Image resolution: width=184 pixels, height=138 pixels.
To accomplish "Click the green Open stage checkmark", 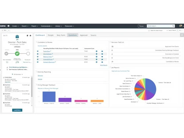I will [17, 53].
